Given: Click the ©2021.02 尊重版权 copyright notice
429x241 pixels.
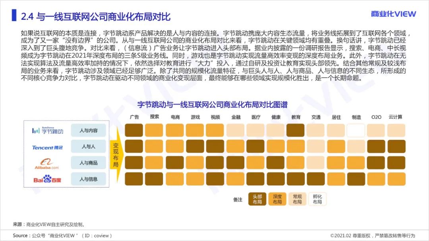Looking at the screenshot, I should [x=373, y=235].
